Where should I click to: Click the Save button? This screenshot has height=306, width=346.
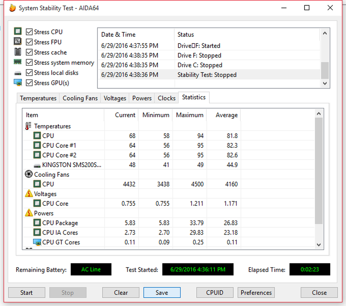(x=162, y=293)
